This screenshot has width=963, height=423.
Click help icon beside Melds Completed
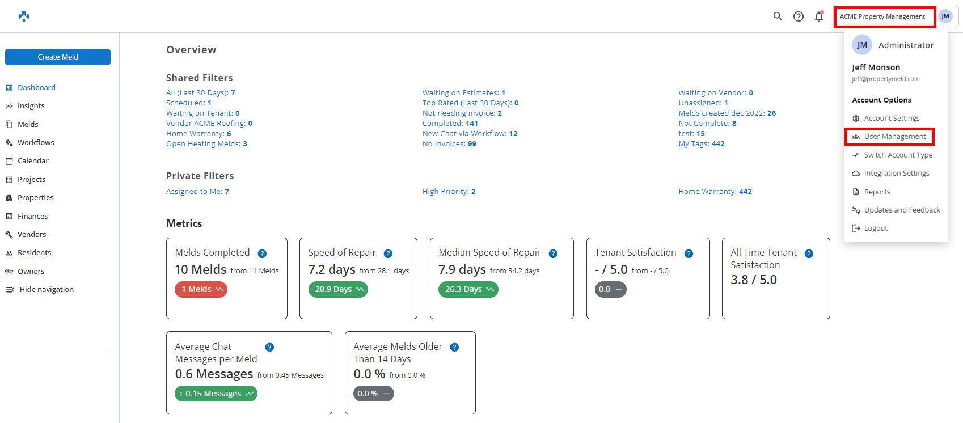tap(262, 253)
